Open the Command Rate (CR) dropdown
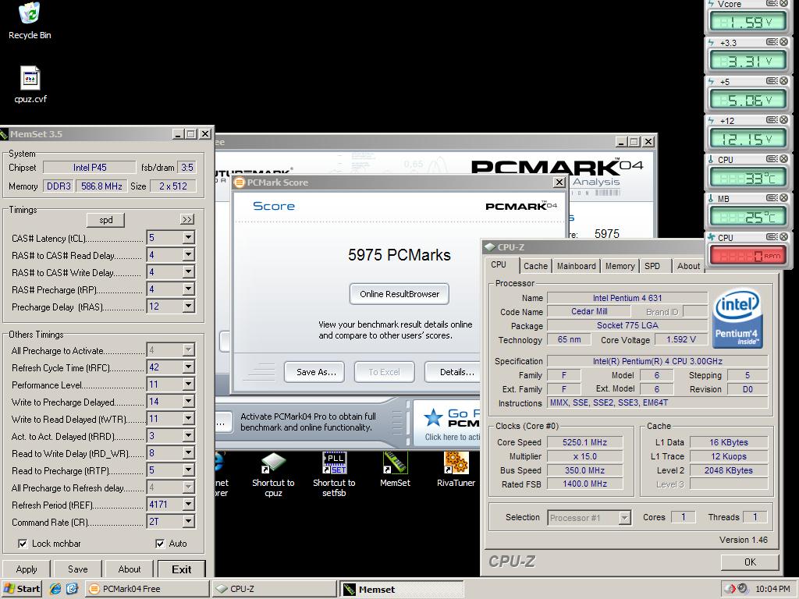 coord(189,522)
